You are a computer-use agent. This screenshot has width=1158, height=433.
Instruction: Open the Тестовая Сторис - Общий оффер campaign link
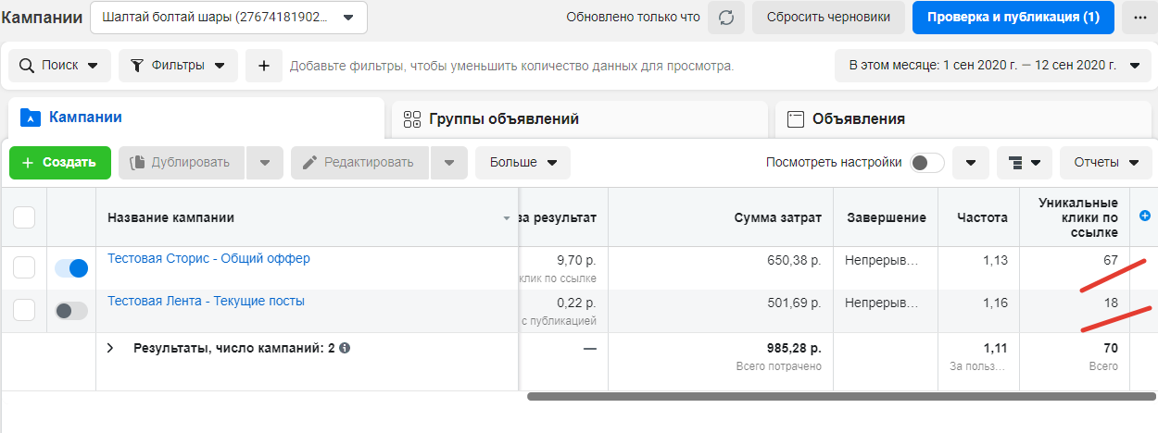tap(208, 258)
